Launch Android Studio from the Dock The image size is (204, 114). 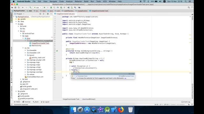tap(107, 110)
